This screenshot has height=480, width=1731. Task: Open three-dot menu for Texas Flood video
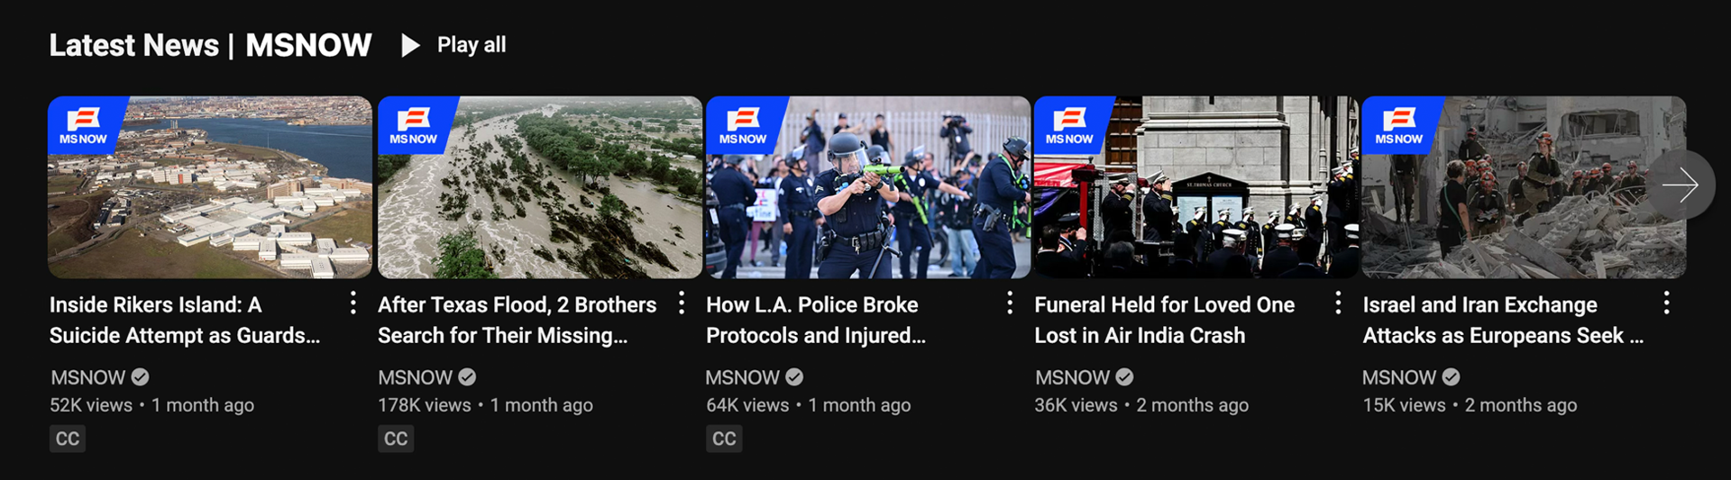click(x=682, y=303)
